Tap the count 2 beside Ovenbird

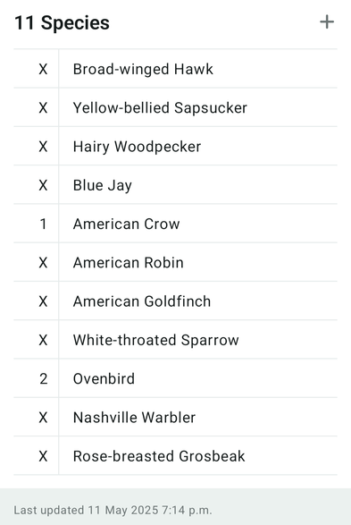[x=43, y=378]
